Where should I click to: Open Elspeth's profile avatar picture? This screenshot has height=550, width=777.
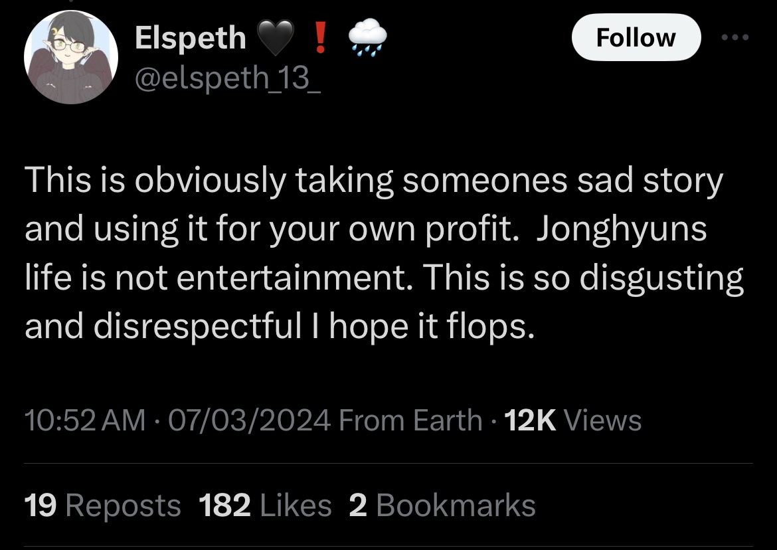click(x=71, y=57)
